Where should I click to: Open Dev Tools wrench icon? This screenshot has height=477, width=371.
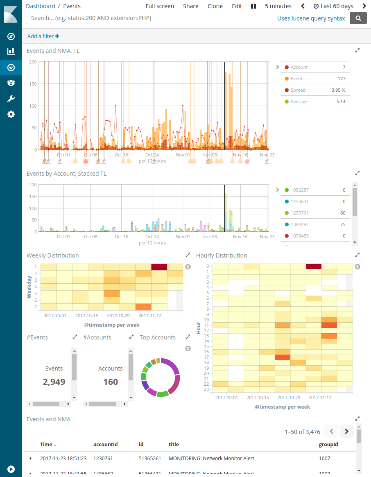point(11,99)
